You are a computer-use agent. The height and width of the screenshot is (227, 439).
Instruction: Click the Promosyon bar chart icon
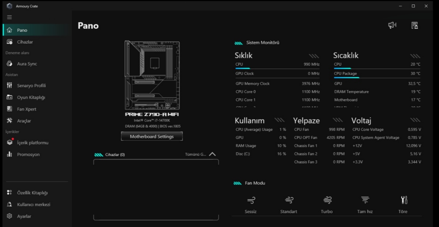coord(9,154)
